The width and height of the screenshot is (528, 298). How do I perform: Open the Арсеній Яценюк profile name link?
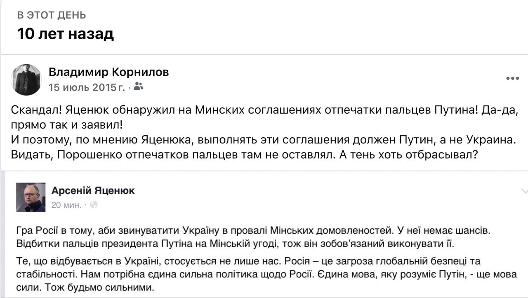tap(93, 190)
